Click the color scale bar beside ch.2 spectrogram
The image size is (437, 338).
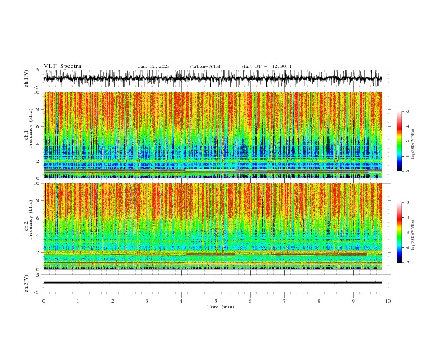coord(399,233)
